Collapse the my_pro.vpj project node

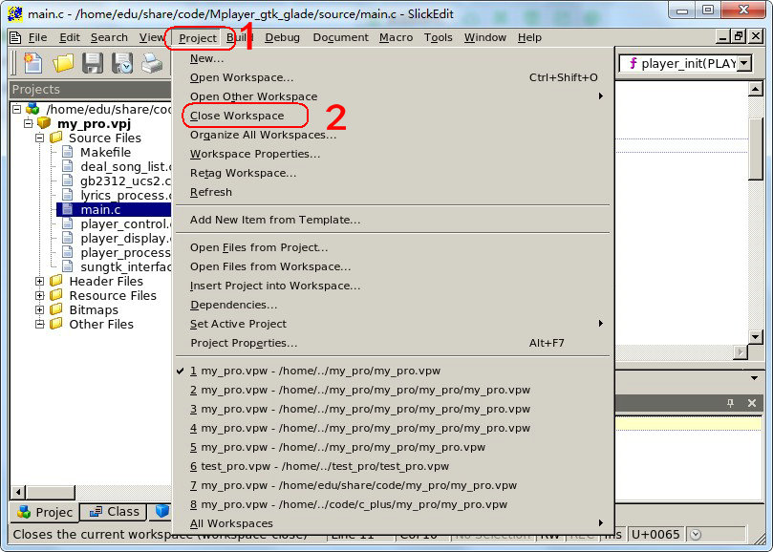28,123
